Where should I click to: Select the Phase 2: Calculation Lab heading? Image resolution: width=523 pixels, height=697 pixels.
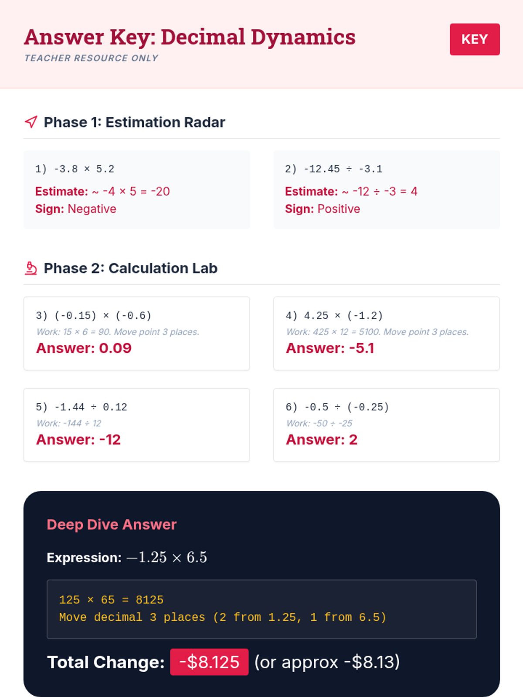(130, 268)
